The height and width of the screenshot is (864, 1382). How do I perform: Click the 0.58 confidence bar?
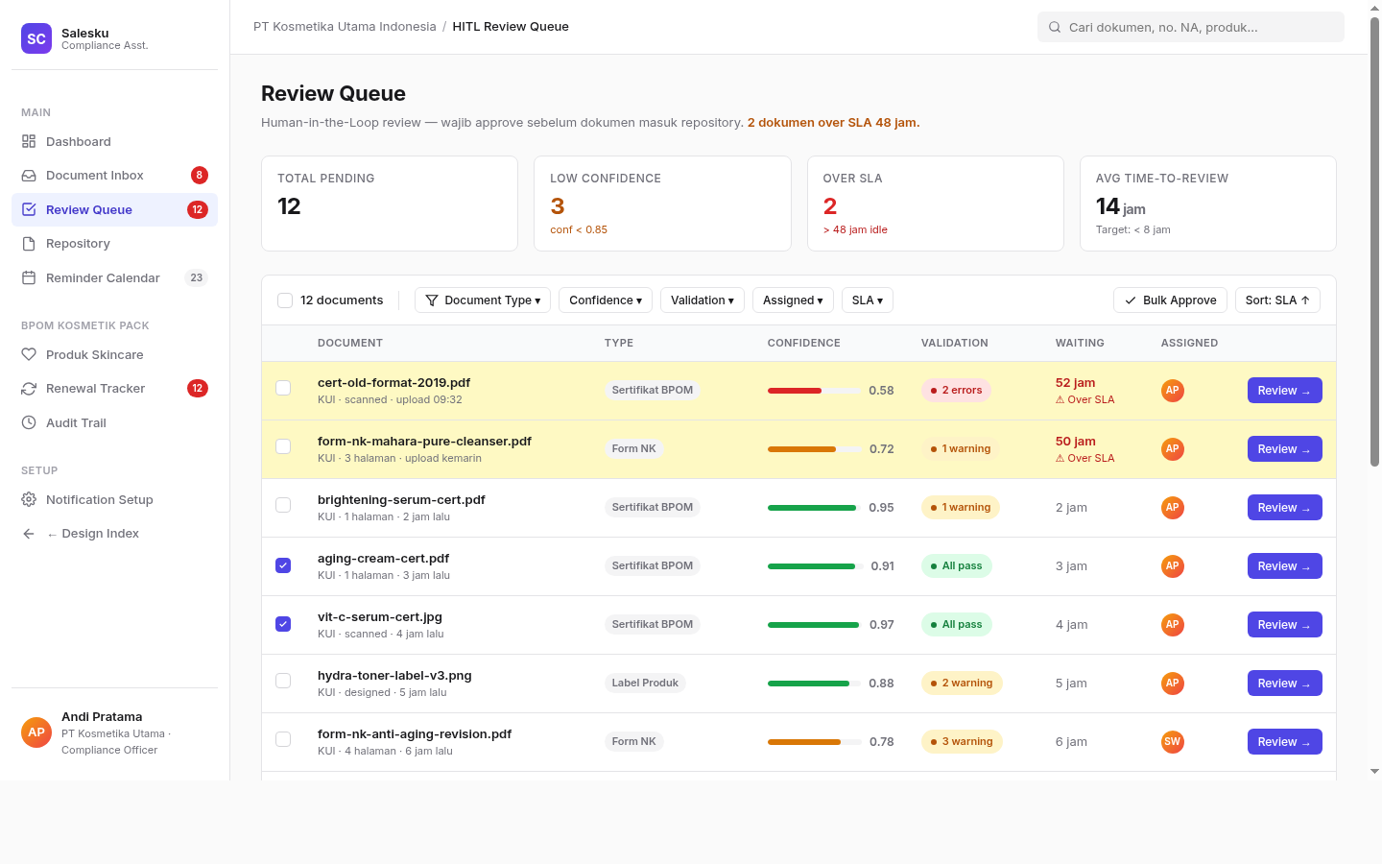(x=814, y=391)
